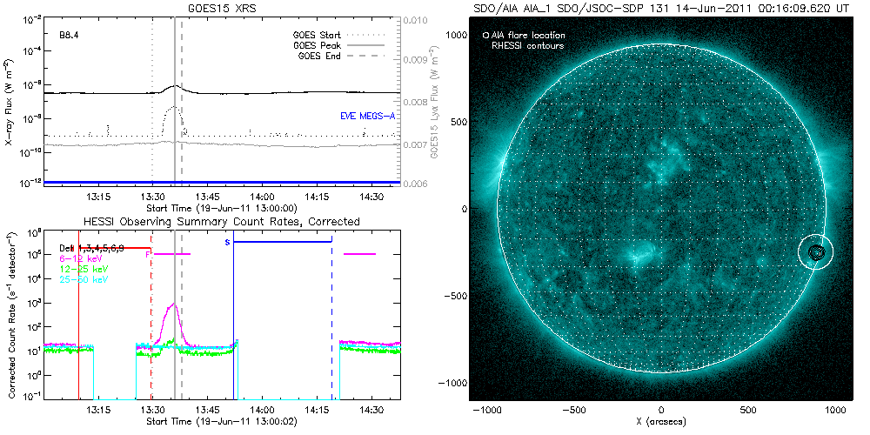Click the blue 'EVE MEGS-A' label
Screen dimensions: 870x435
(367, 116)
